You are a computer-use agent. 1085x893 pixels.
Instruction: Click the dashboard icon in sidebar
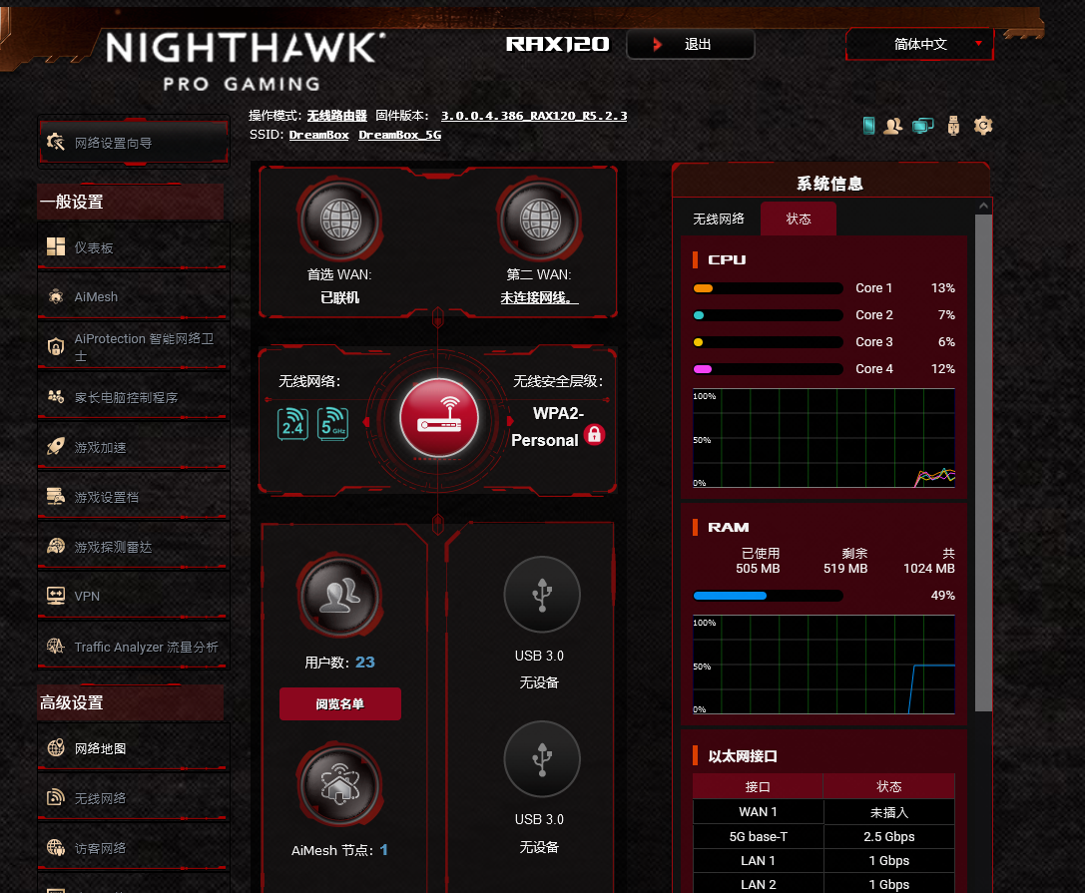click(x=55, y=246)
